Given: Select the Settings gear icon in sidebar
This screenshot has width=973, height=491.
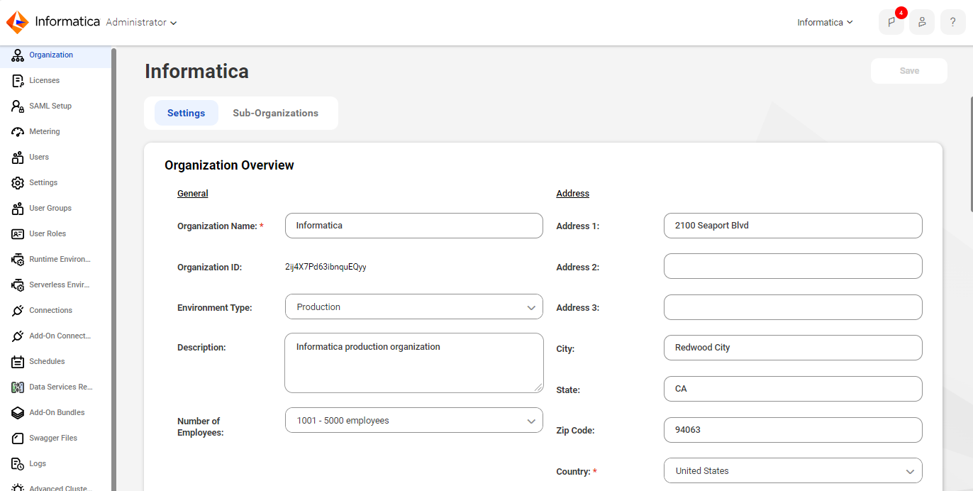Looking at the screenshot, I should 18,183.
